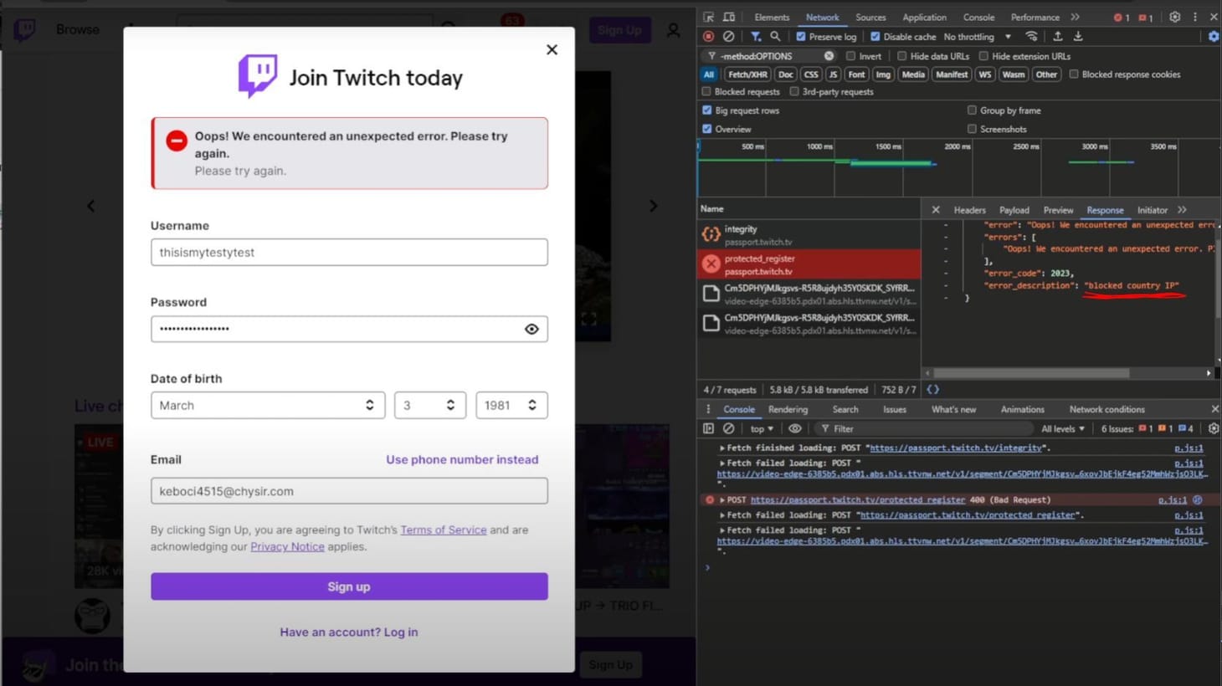Open the March month dropdown
This screenshot has width=1222, height=686.
point(268,405)
